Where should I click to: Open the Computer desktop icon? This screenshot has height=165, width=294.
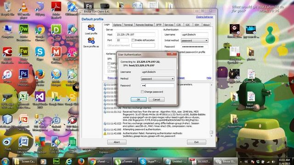[7, 31]
